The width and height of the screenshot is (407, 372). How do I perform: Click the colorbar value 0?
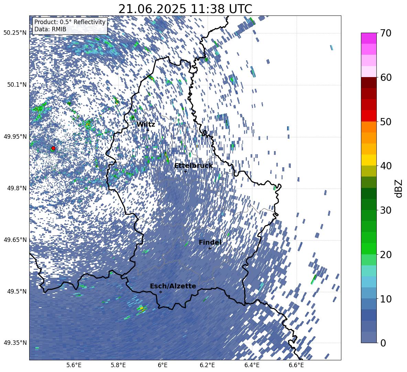pyautogui.click(x=383, y=343)
